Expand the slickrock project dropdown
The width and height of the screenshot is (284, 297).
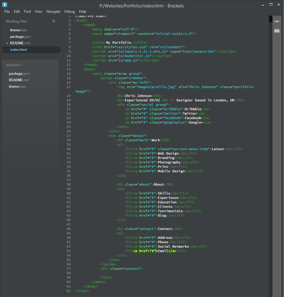(x=14, y=65)
